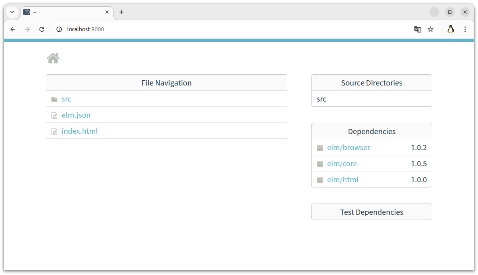Screen dimensions: 478x275
Task: Click the browser forward arrow
Action: pyautogui.click(x=27, y=29)
